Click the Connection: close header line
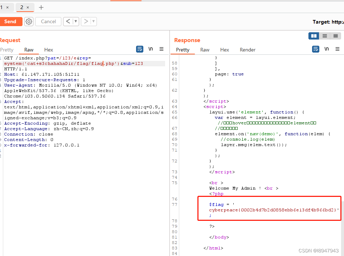This screenshot has width=344, height=256. pyautogui.click(x=29, y=135)
